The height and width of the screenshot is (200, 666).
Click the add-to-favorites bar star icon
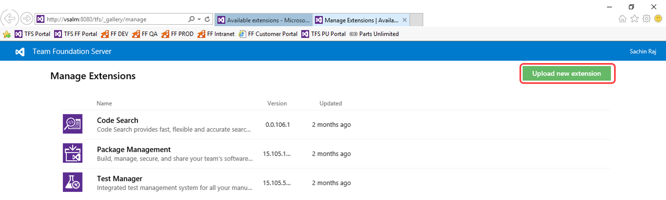coord(7,34)
